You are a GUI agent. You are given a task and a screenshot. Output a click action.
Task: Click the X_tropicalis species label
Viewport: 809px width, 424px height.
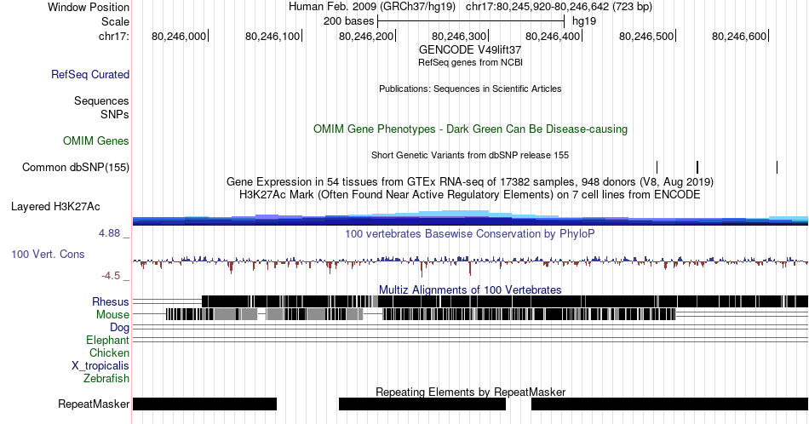pyautogui.click(x=100, y=366)
